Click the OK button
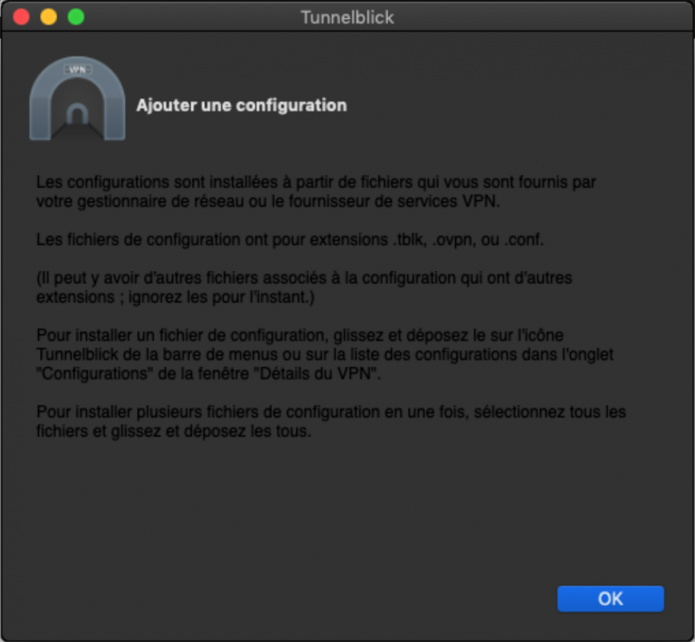 [611, 599]
